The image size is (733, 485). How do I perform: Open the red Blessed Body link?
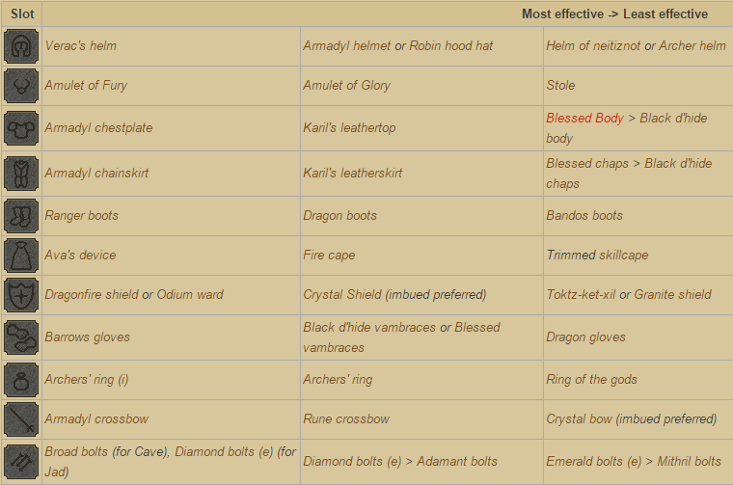point(584,119)
